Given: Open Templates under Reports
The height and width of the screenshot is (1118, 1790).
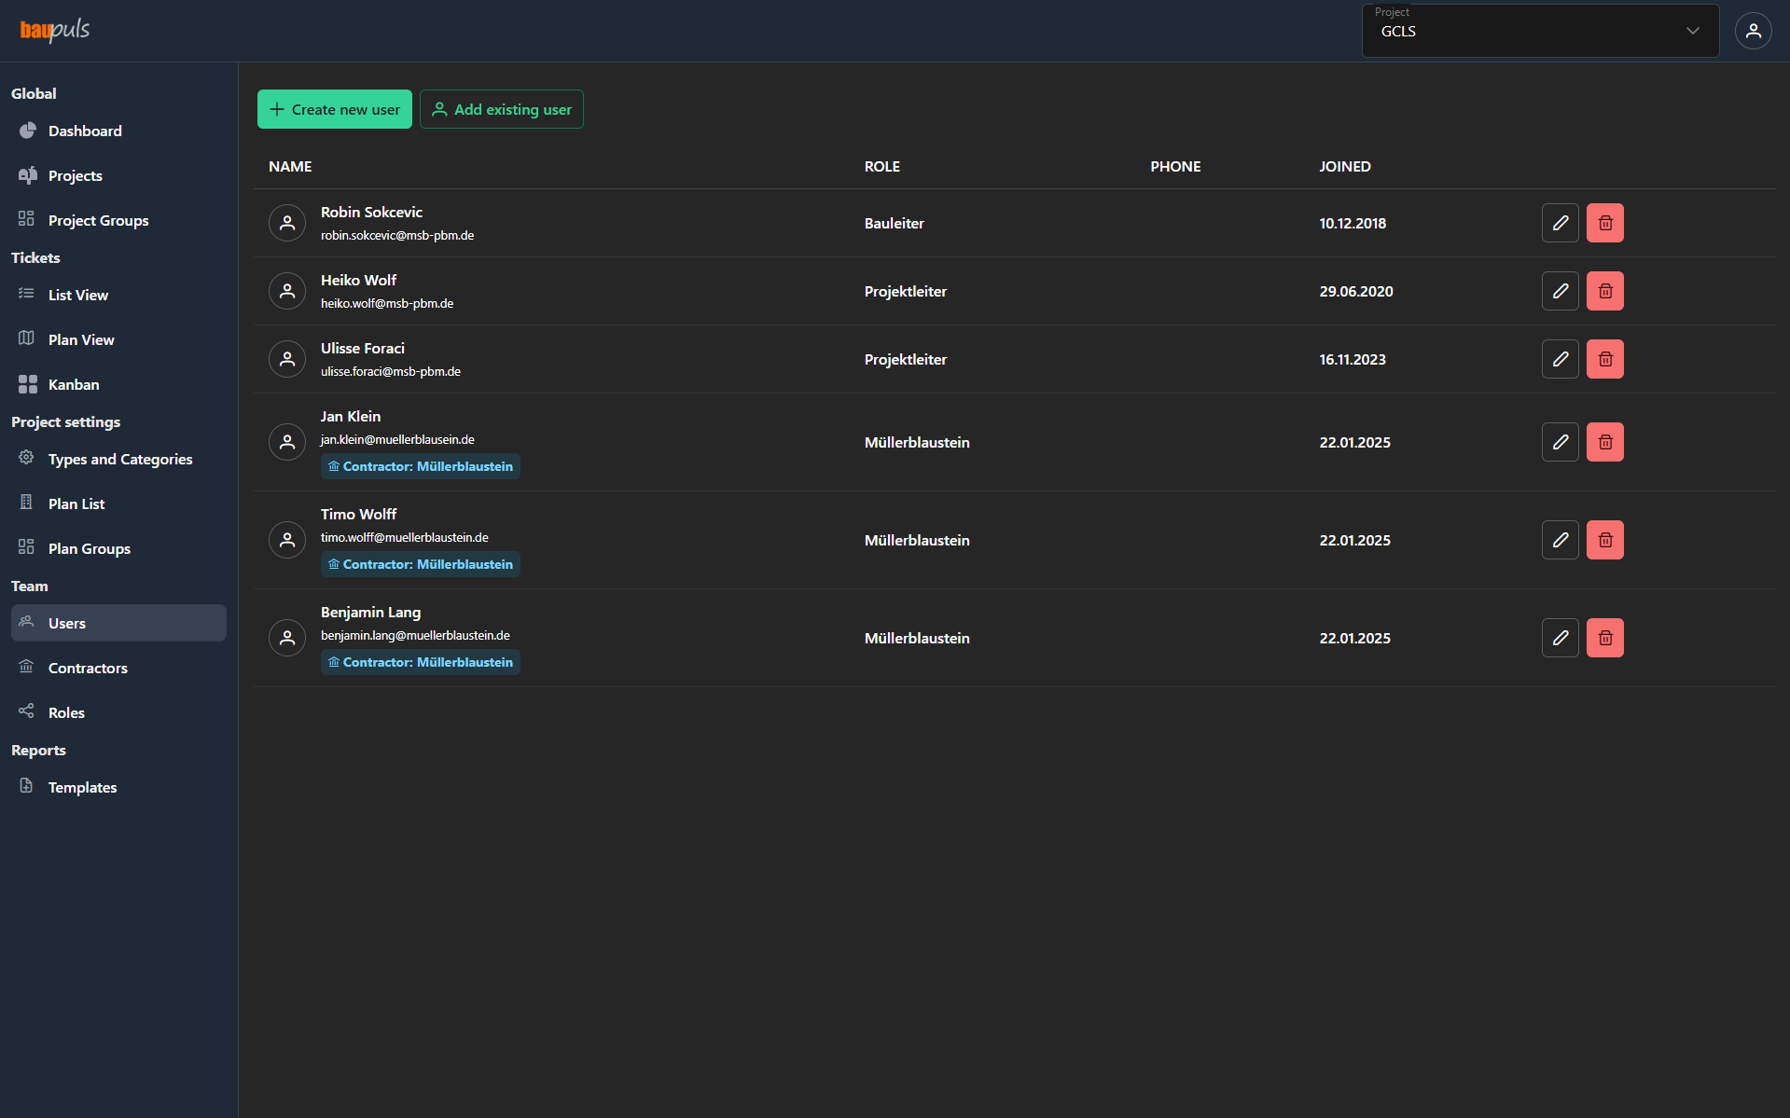Looking at the screenshot, I should 82,787.
